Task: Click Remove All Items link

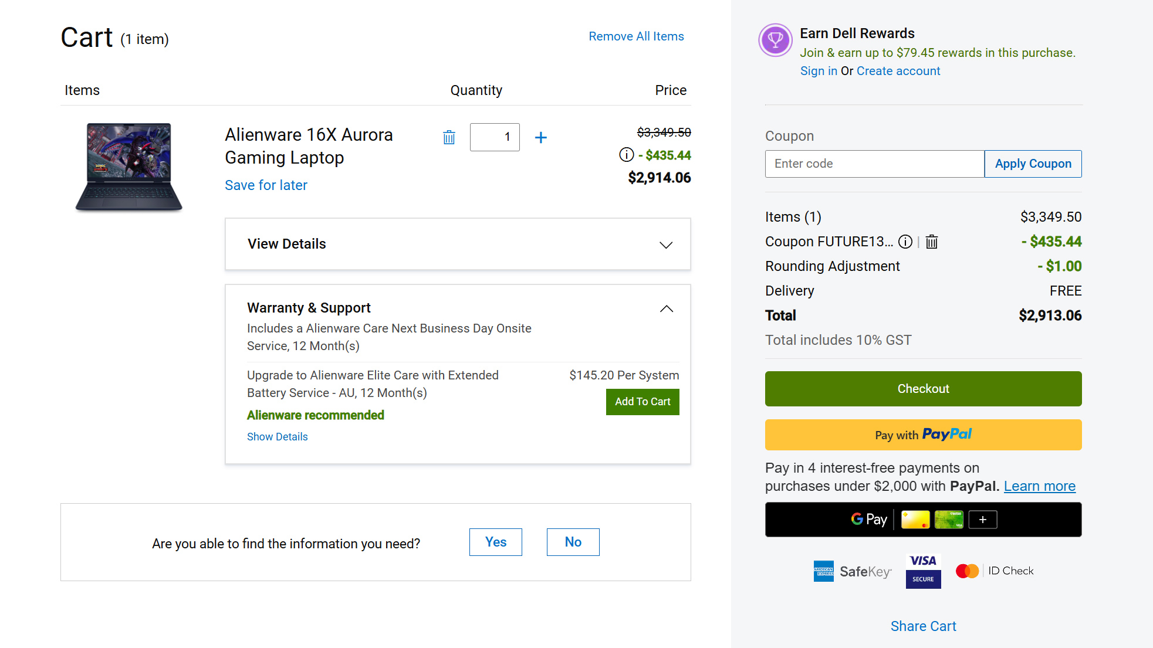Action: click(x=635, y=36)
